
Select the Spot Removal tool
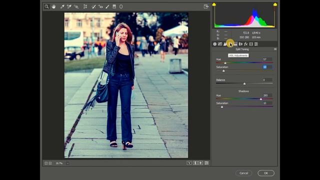[93, 6]
